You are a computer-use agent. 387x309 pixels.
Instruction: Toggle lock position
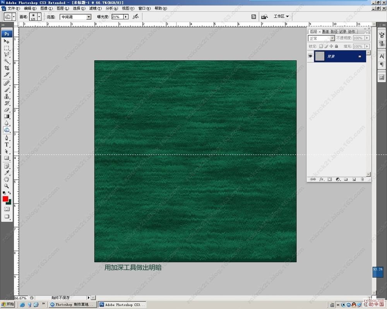pos(331,46)
